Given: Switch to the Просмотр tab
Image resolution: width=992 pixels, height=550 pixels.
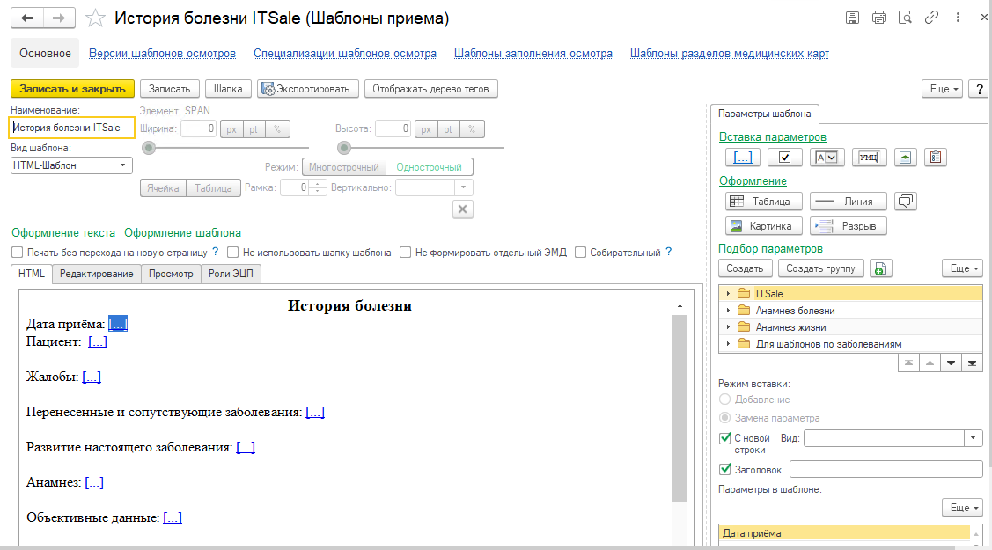Looking at the screenshot, I should point(171,274).
